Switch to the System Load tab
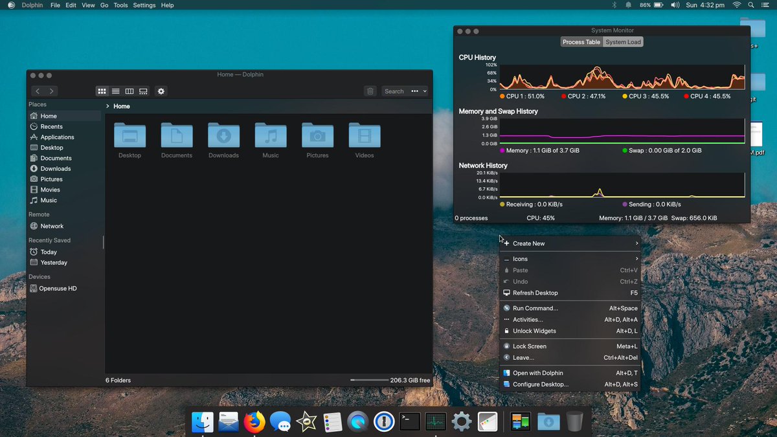777x437 pixels. coord(622,41)
